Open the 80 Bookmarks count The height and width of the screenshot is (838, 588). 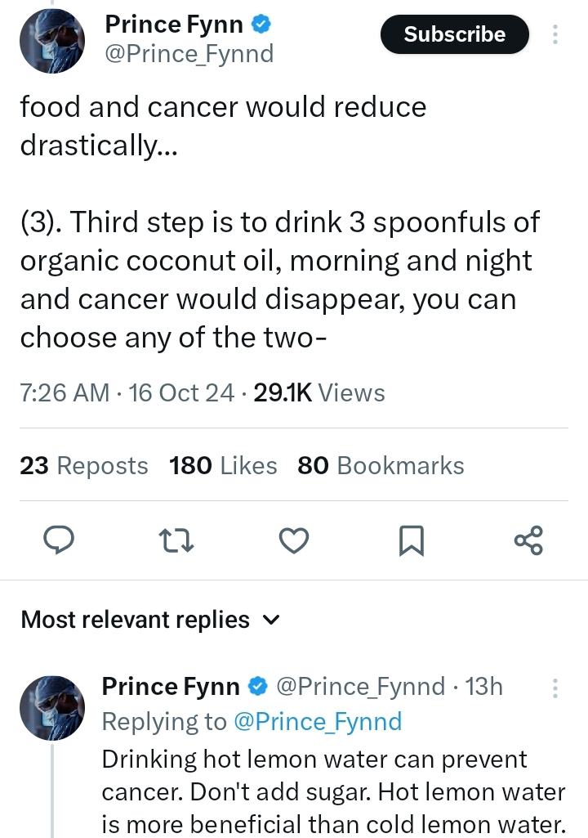coord(381,465)
